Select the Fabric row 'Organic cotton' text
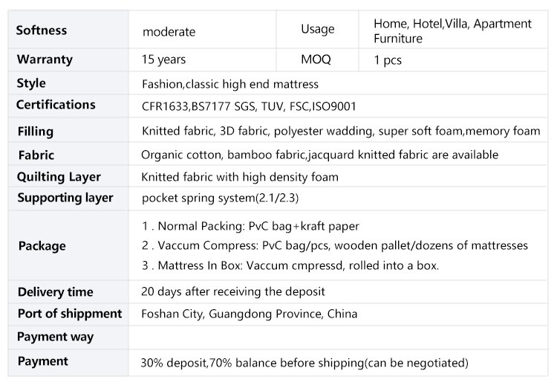This screenshot has width=557, height=391. pyautogui.click(x=178, y=155)
